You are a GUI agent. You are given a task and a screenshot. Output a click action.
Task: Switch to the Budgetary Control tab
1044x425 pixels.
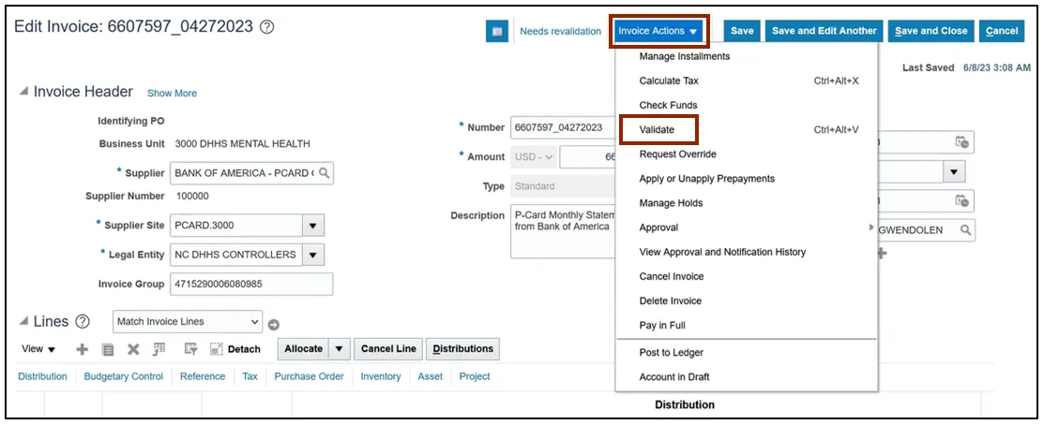click(124, 376)
